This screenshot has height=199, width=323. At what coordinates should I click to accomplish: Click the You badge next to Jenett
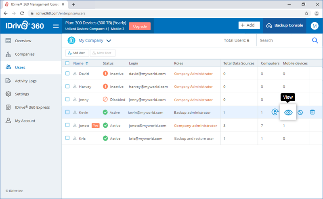pos(96,125)
